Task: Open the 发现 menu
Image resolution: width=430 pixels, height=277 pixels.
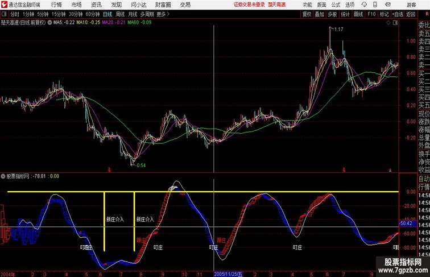Action: [117, 5]
